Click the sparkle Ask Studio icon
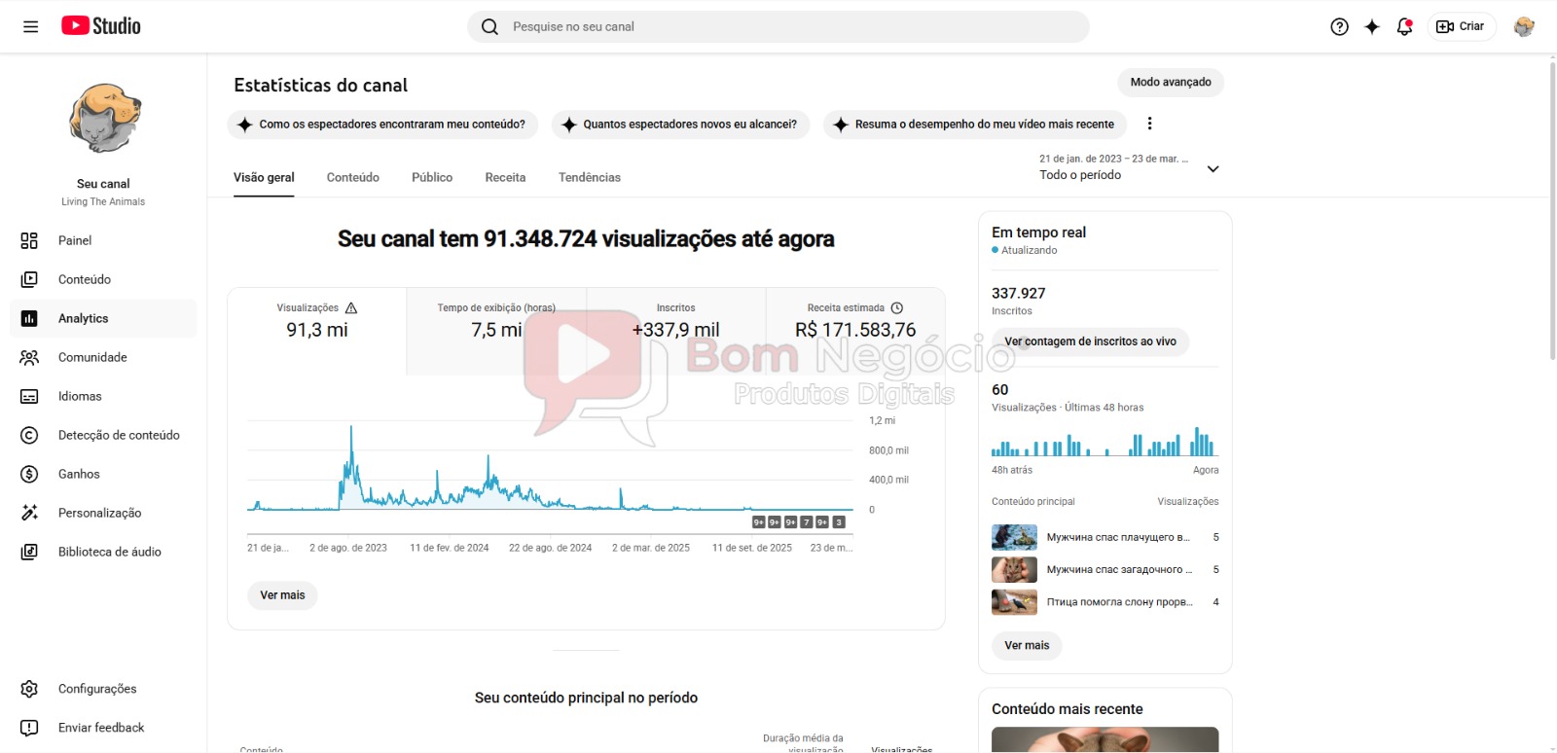This screenshot has height=753, width=1557. pyautogui.click(x=1372, y=26)
